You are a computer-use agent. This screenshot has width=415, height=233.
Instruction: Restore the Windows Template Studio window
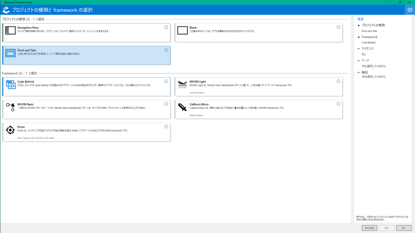[x=400, y=2]
